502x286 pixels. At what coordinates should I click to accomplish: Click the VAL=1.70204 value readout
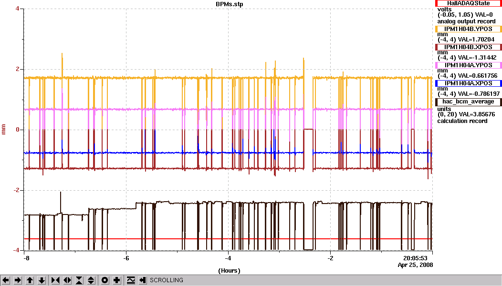476,40
